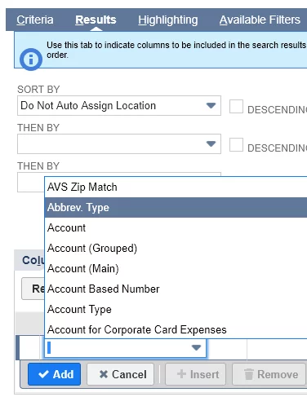
Task: Click the blue info icon
Action: tap(31, 60)
